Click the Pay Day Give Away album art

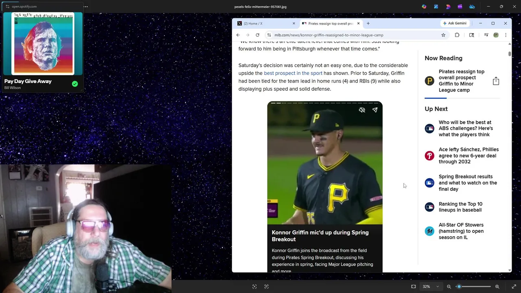point(43,44)
